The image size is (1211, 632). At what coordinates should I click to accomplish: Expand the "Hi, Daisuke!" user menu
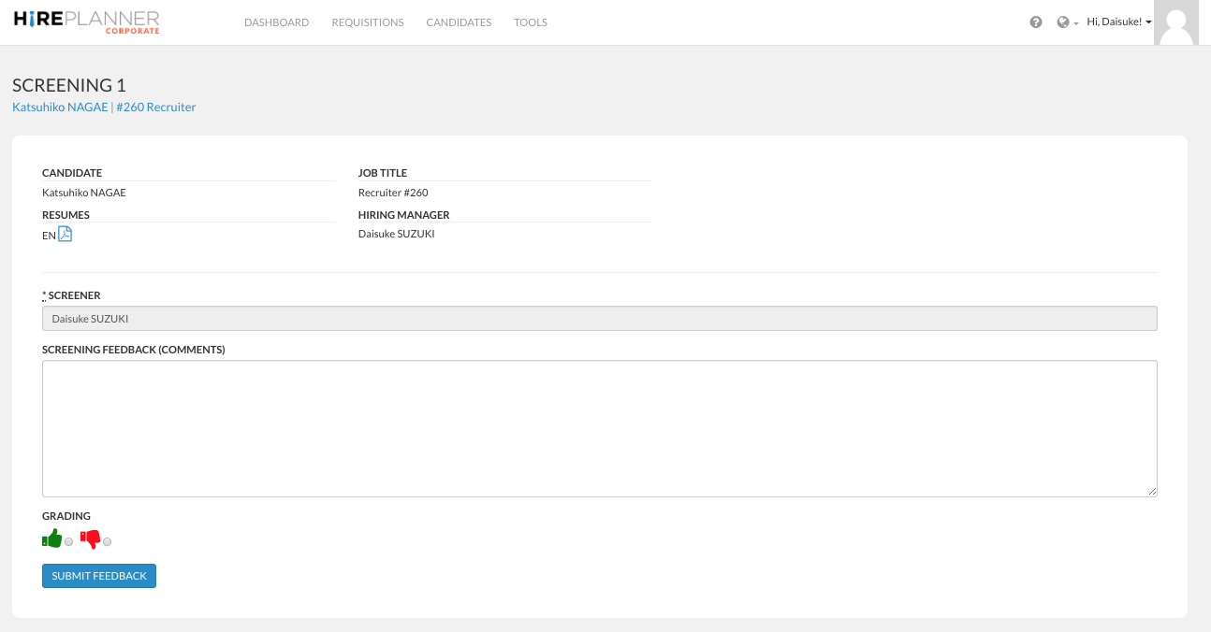pyautogui.click(x=1118, y=22)
